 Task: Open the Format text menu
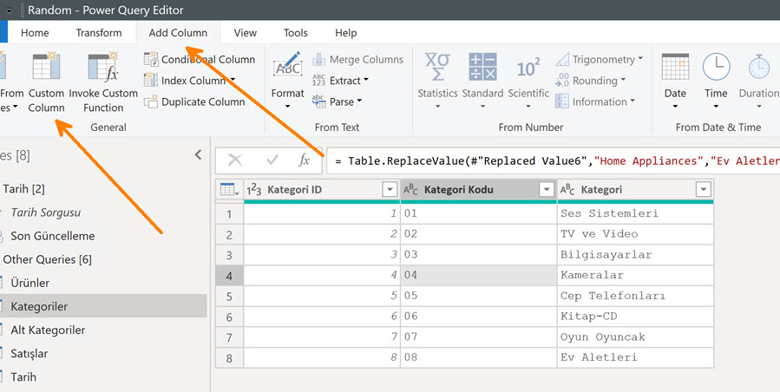287,81
